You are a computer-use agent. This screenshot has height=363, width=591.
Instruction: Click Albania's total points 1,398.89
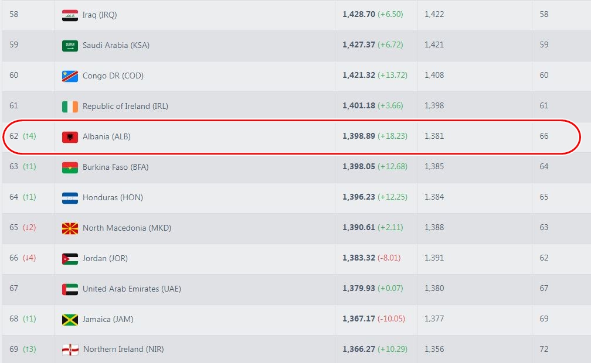click(x=358, y=136)
